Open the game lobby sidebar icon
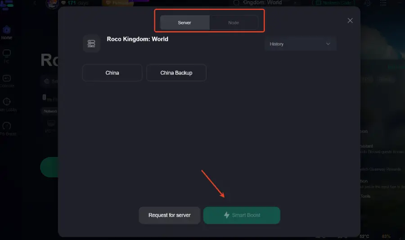Screen dimensions: 405x240 (7, 103)
